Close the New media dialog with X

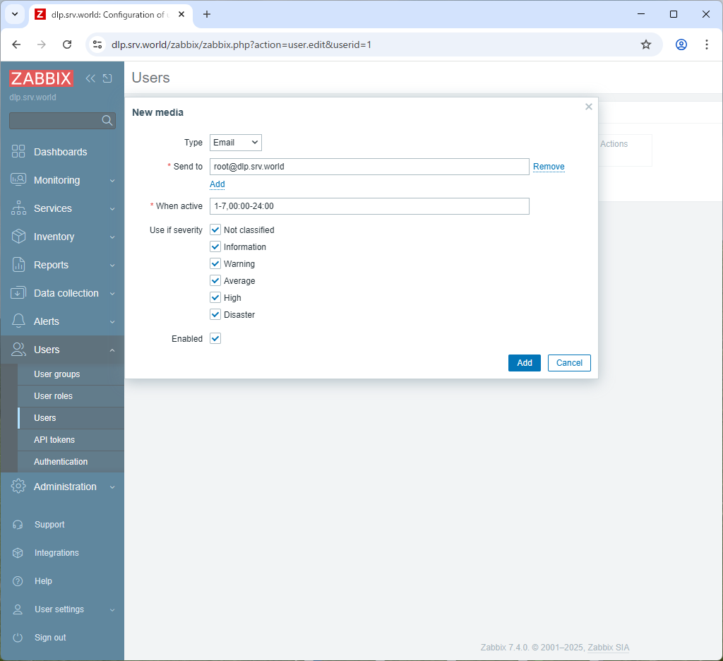coord(589,107)
